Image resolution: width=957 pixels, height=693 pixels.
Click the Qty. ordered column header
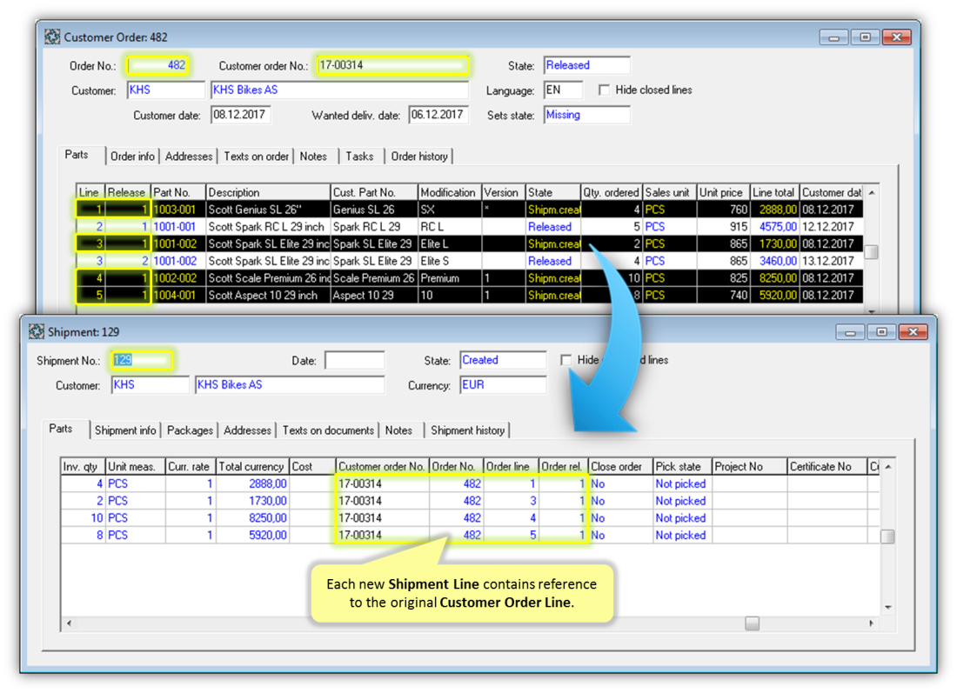coord(611,192)
